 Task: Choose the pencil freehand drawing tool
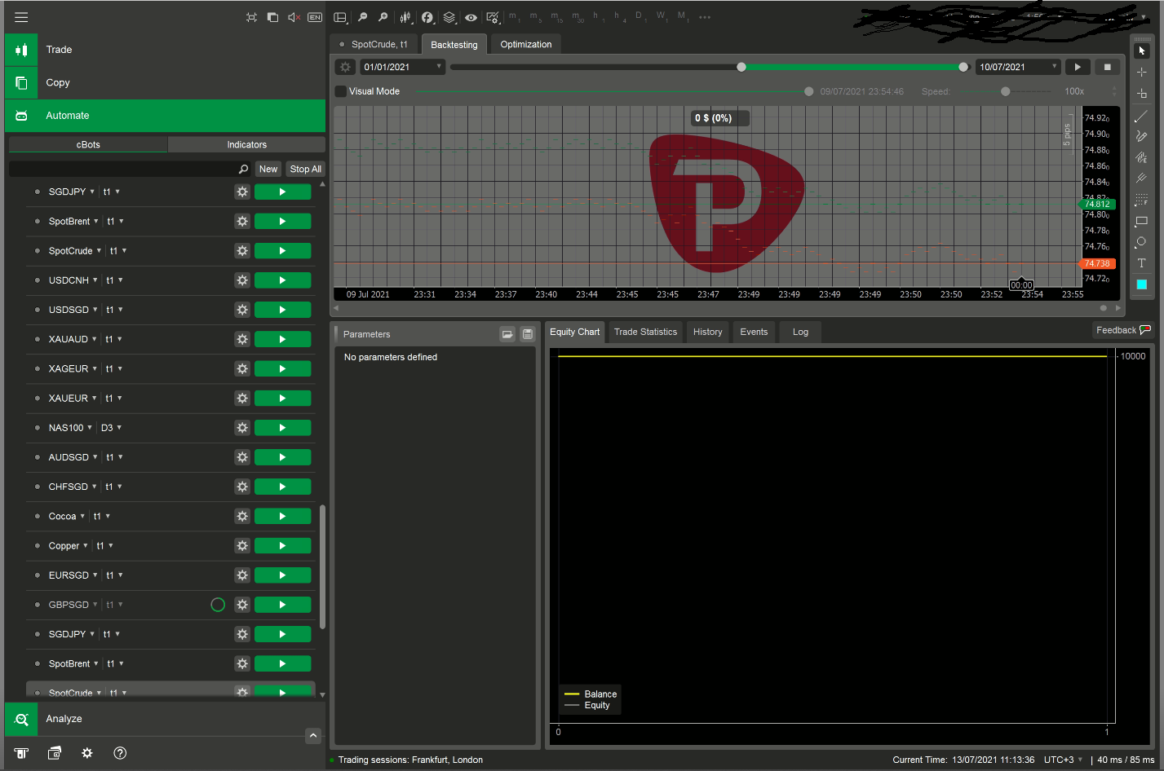tap(1141, 136)
